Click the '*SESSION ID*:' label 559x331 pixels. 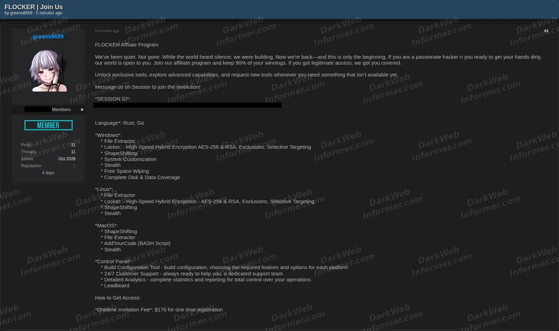113,99
